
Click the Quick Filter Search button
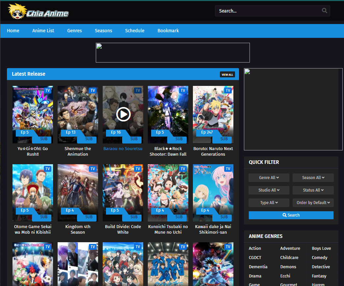(x=291, y=215)
